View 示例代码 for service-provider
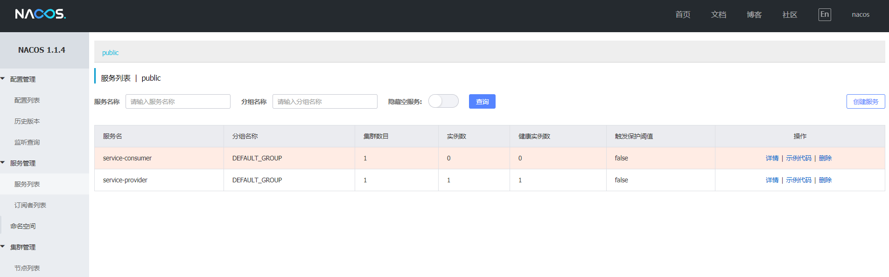 click(x=798, y=180)
